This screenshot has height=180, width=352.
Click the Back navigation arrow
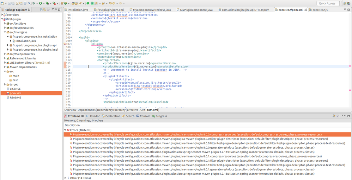(x=114, y=3)
